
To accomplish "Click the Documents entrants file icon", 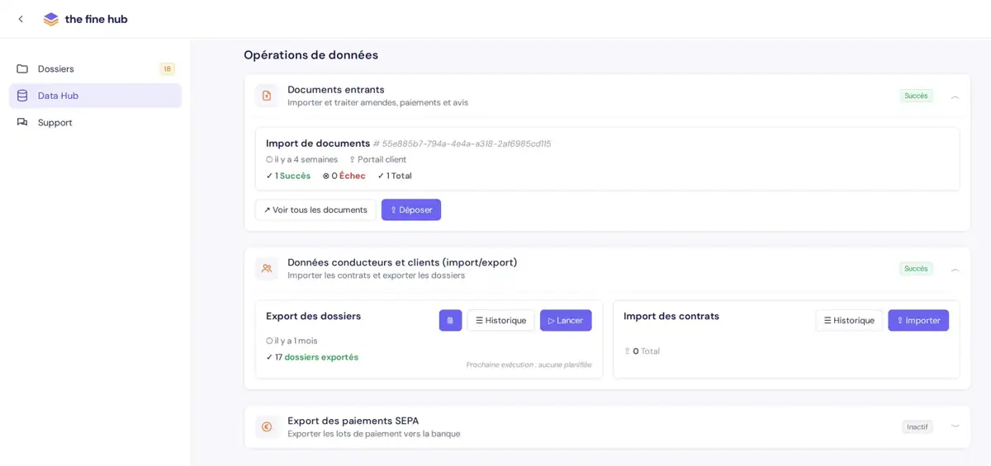I will pyautogui.click(x=267, y=96).
